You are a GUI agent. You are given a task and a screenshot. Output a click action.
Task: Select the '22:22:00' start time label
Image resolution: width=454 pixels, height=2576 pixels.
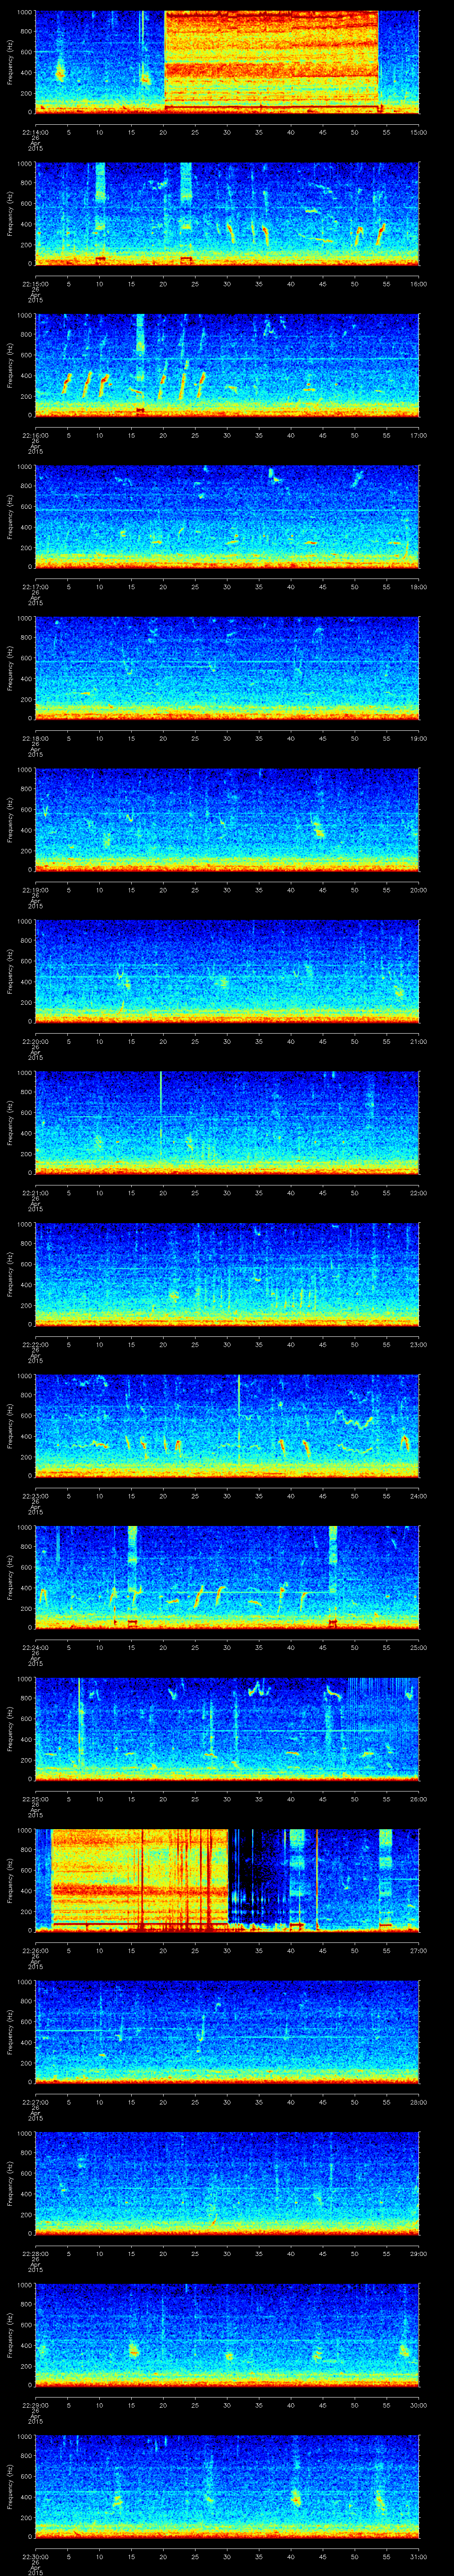point(35,1344)
